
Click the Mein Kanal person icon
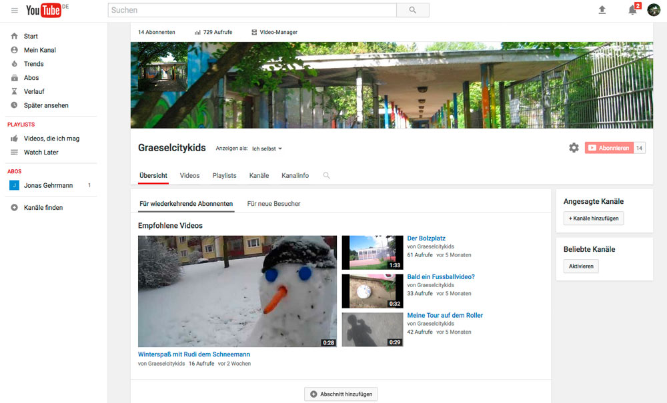(14, 50)
